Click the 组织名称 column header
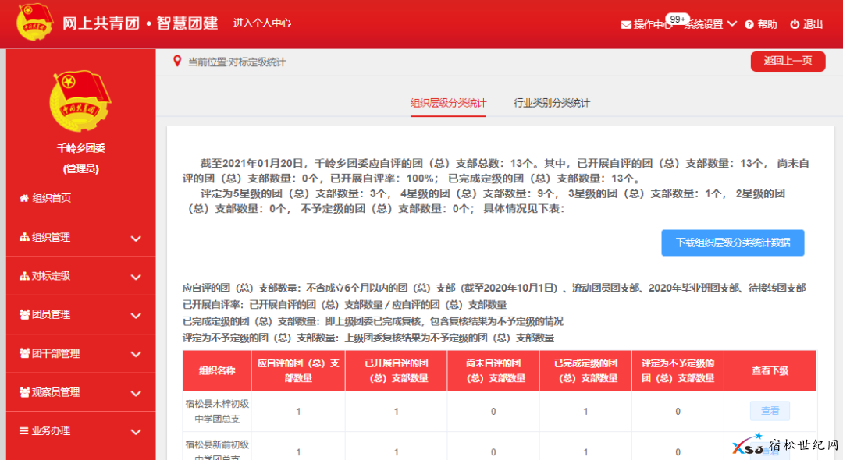The height and width of the screenshot is (460, 843). 217,370
